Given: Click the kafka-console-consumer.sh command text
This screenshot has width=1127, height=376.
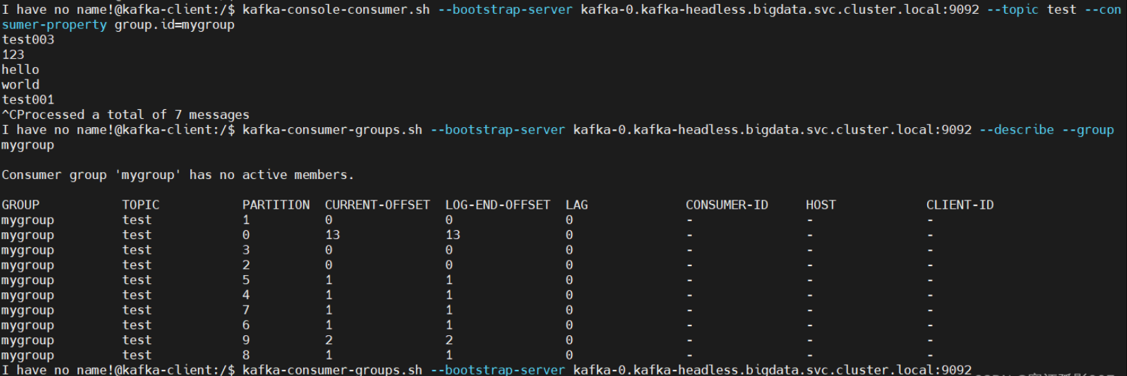Looking at the screenshot, I should click(336, 10).
